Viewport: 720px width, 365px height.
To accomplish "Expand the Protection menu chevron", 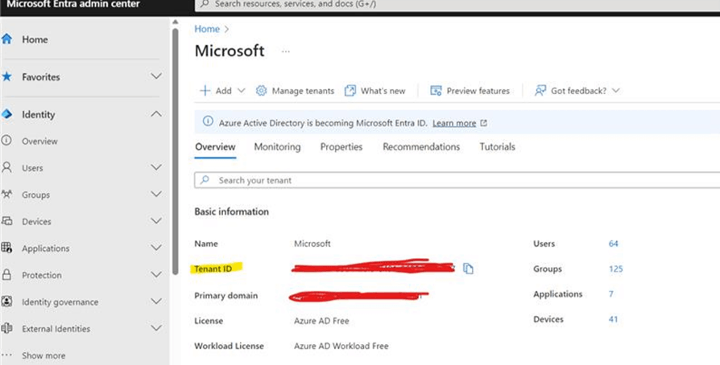I will (x=156, y=274).
